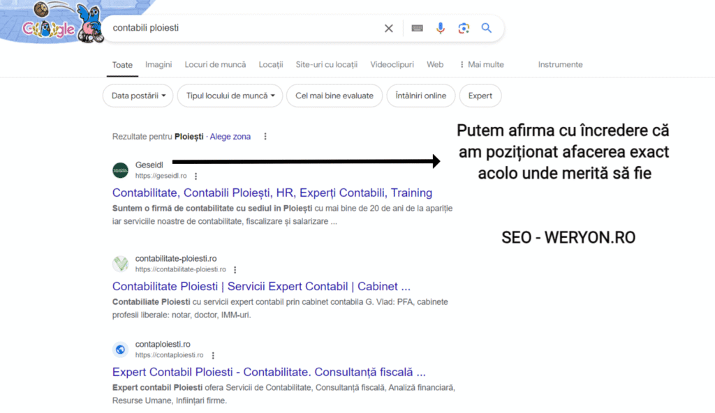Switch to the Imagini tab
Screen dimensions: 715x413
(x=158, y=64)
